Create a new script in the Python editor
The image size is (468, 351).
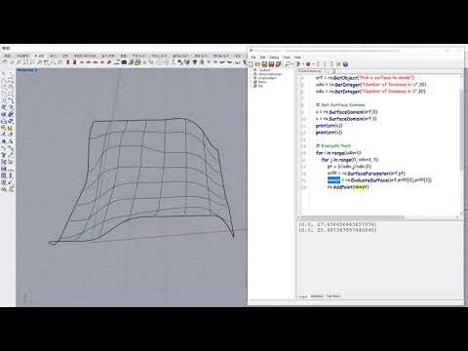tap(251, 64)
